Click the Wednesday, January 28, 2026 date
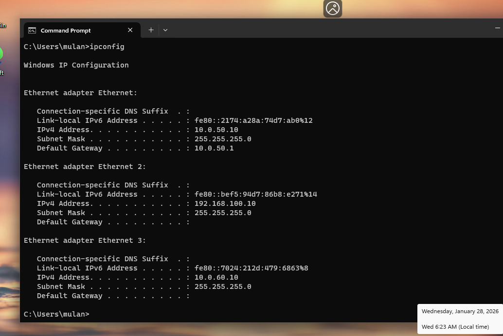Viewport: 503px width, 336px height. (460, 311)
